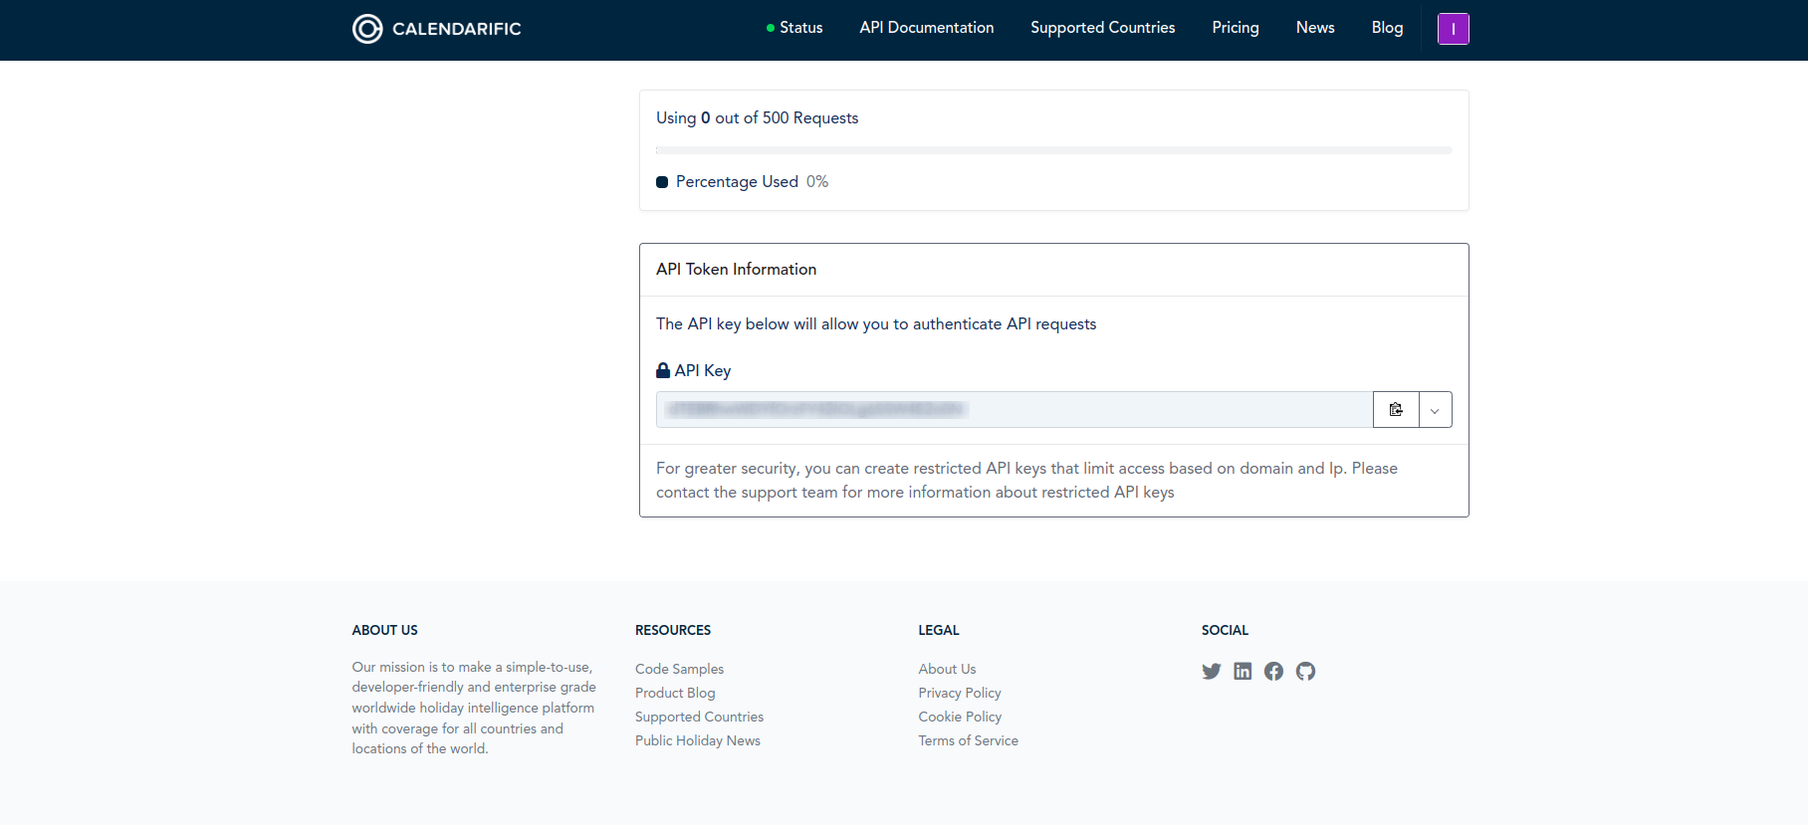
Task: Click the Calendarific circular logo icon
Action: pyautogui.click(x=367, y=29)
